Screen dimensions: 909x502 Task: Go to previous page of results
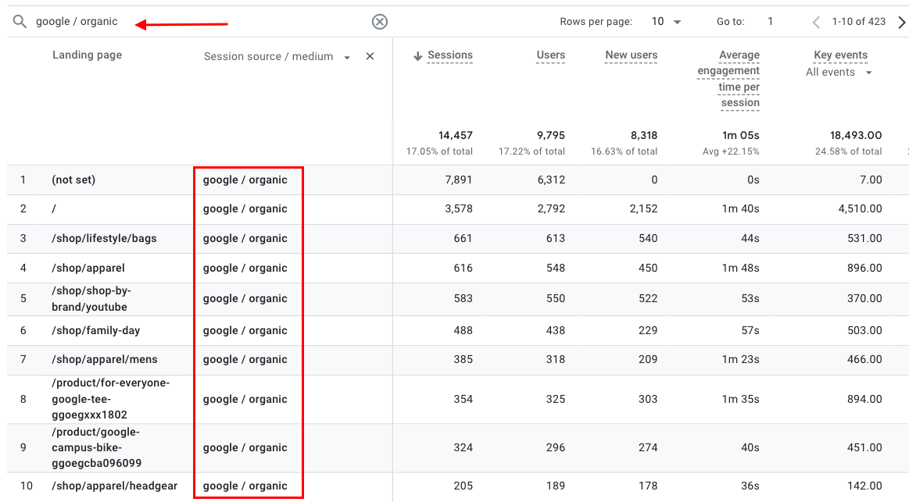click(816, 22)
